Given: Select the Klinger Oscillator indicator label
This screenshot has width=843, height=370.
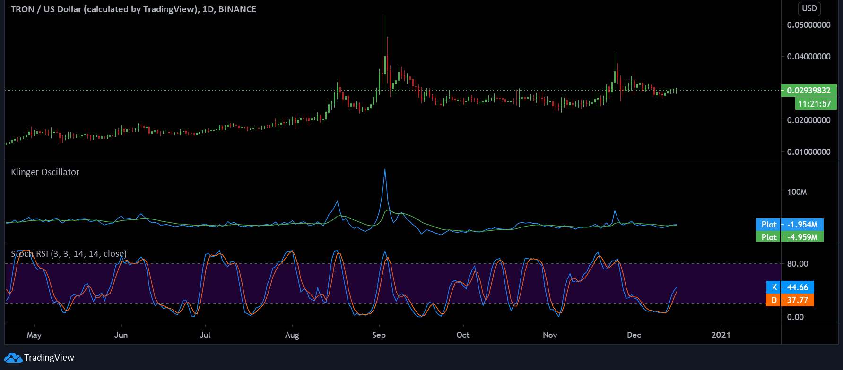Looking at the screenshot, I should coord(45,172).
